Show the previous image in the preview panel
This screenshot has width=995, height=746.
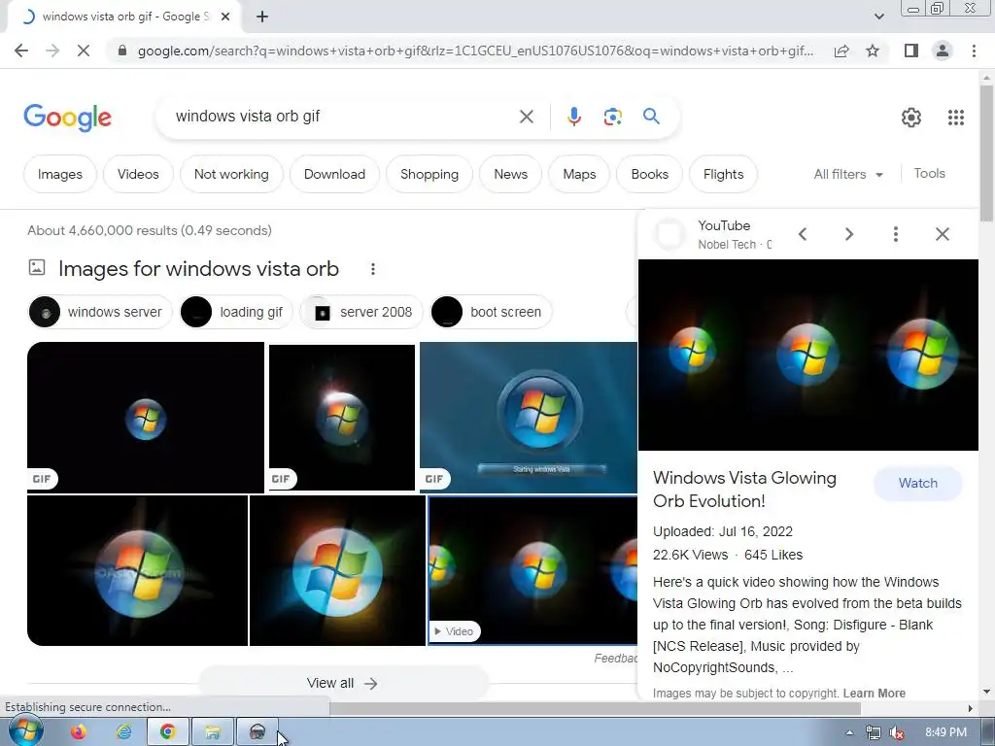802,234
